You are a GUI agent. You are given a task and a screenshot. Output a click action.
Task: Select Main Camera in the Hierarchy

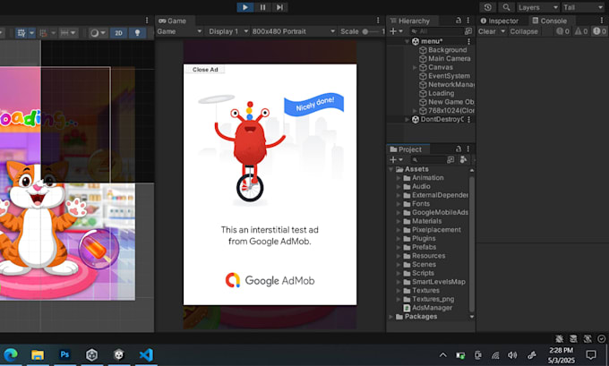coord(445,58)
